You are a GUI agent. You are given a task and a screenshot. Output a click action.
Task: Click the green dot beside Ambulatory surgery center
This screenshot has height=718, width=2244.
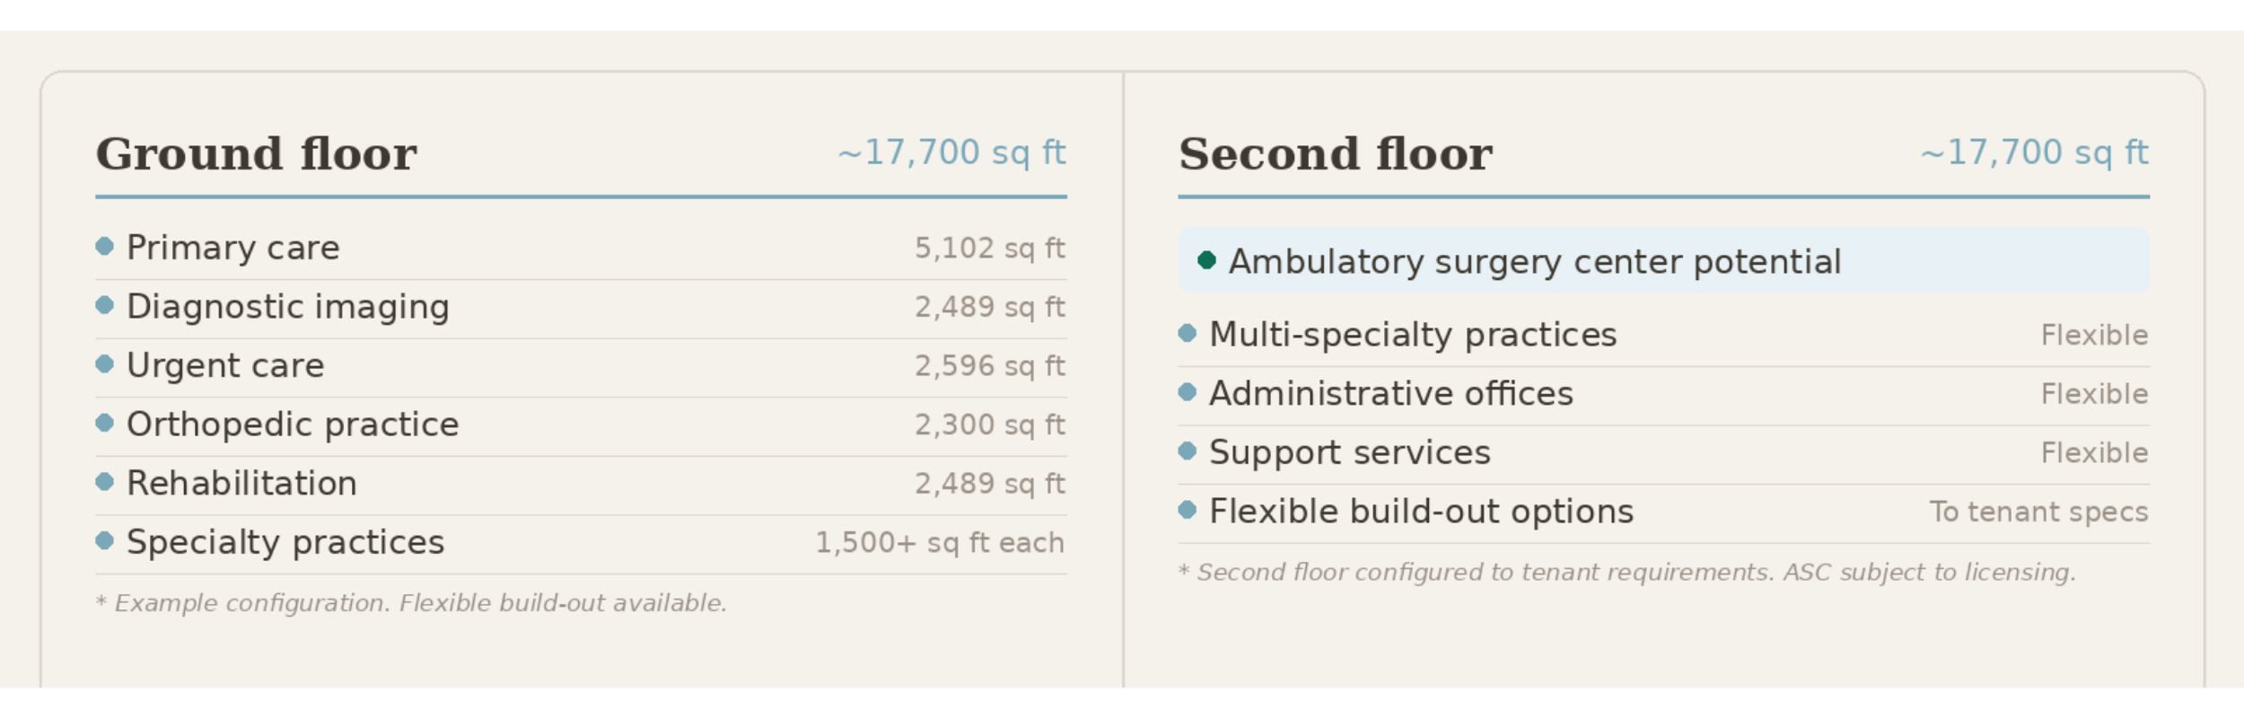[1207, 260]
